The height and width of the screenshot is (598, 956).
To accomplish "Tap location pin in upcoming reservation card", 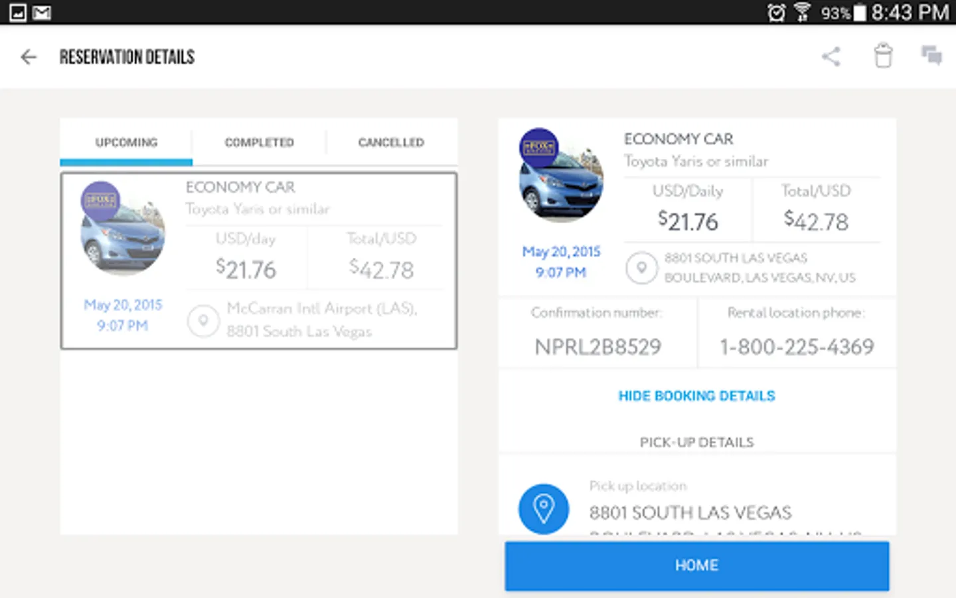I will pos(203,321).
